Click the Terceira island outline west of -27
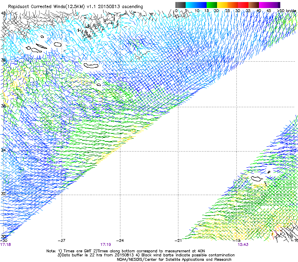The width and height of the screenshot is (298, 262). click(x=58, y=44)
